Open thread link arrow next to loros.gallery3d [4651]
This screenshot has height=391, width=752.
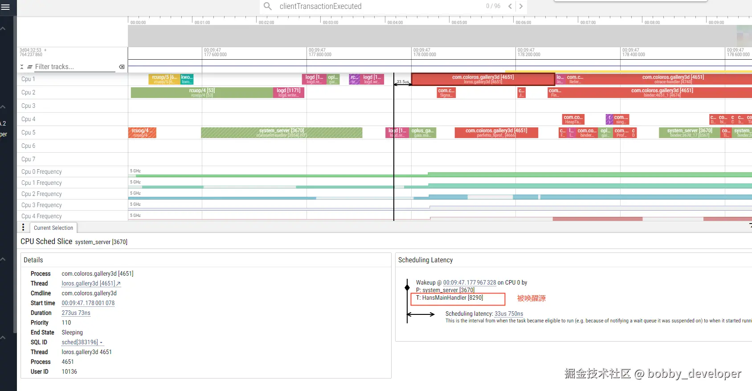coord(119,284)
